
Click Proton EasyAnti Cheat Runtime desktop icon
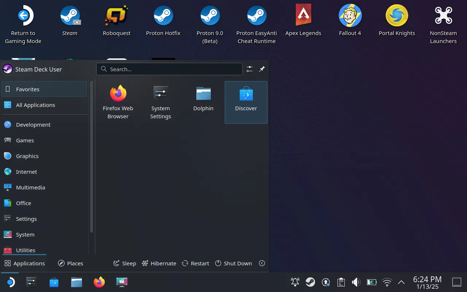pos(256,25)
